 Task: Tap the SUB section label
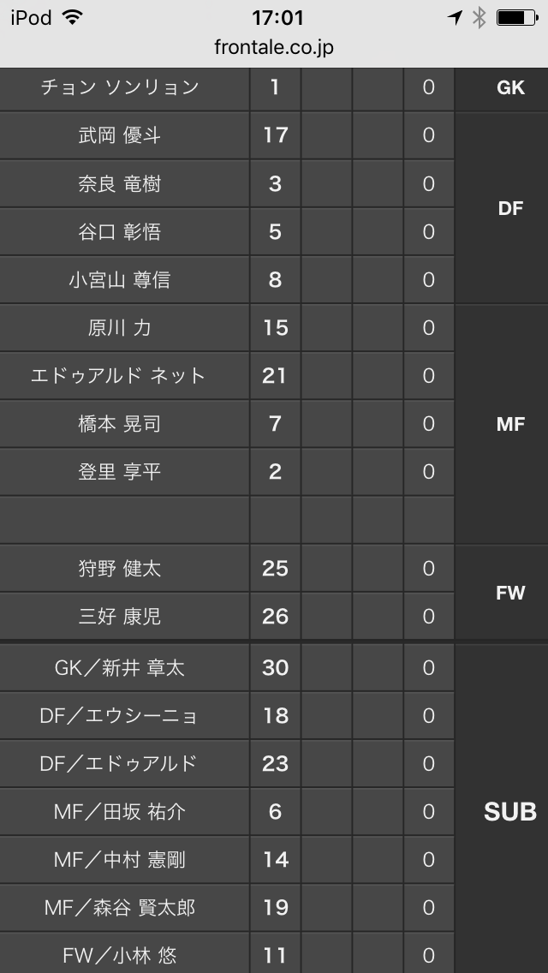(x=510, y=811)
